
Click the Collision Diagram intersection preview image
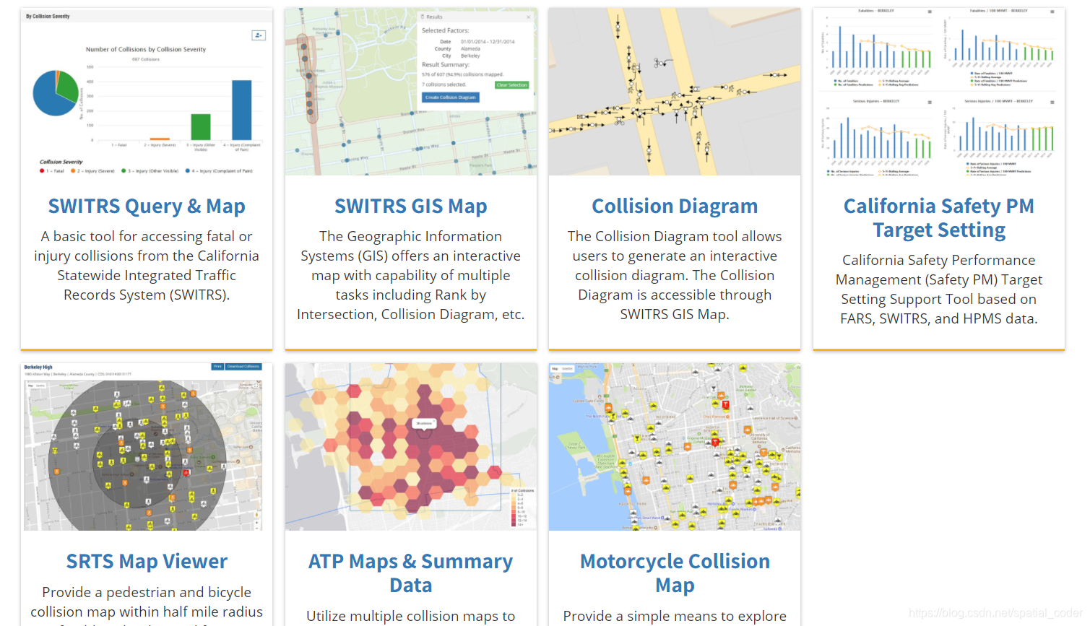tap(675, 92)
